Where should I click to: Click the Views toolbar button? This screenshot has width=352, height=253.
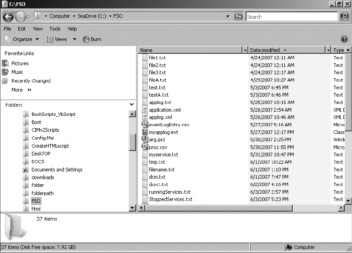tap(57, 39)
